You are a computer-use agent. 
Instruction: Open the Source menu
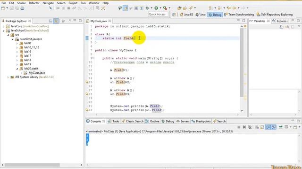coord(21,3)
